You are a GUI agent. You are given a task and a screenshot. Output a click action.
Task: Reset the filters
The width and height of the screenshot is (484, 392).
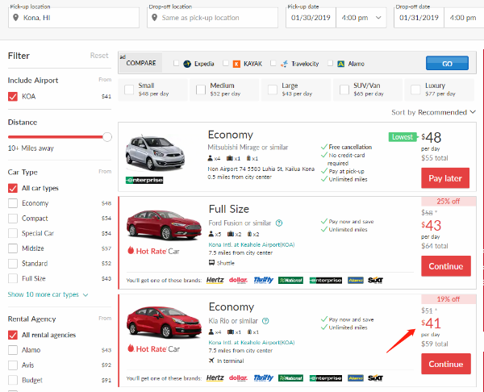point(99,56)
